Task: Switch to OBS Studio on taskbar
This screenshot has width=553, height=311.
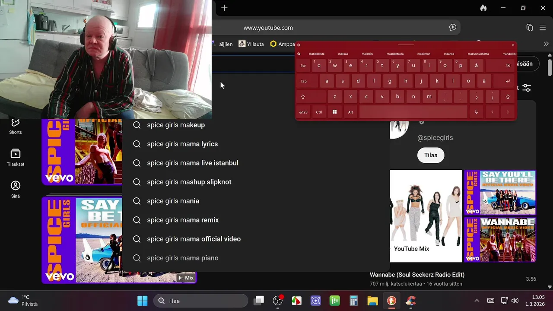Action: click(278, 301)
